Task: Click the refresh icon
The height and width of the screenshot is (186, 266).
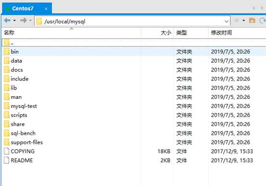Action: pyautogui.click(x=263, y=21)
